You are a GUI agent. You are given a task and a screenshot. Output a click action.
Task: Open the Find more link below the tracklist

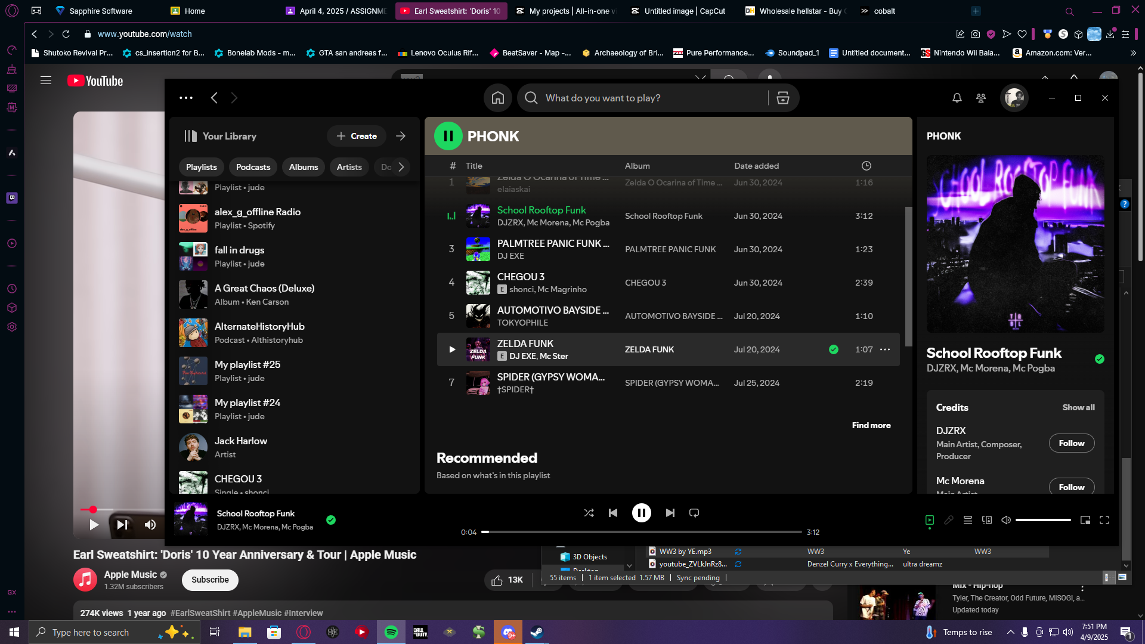(871, 425)
